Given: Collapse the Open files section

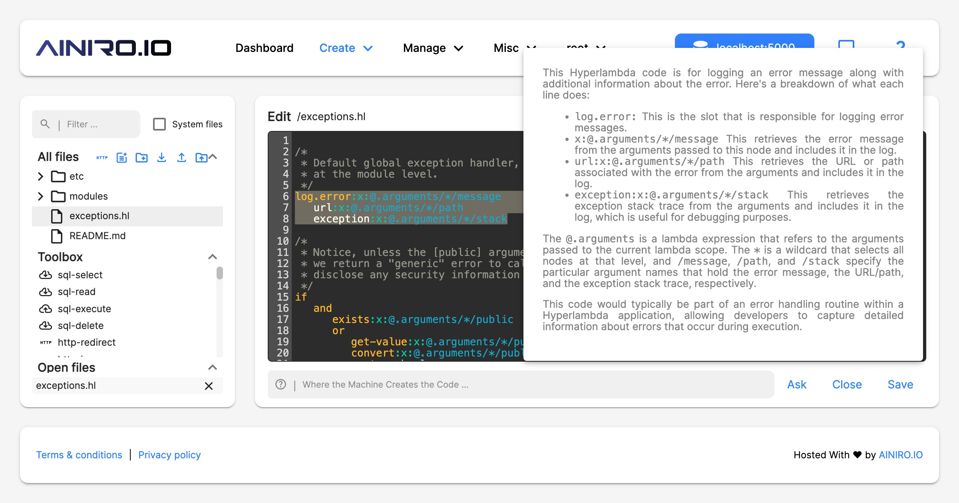Looking at the screenshot, I should pos(213,367).
